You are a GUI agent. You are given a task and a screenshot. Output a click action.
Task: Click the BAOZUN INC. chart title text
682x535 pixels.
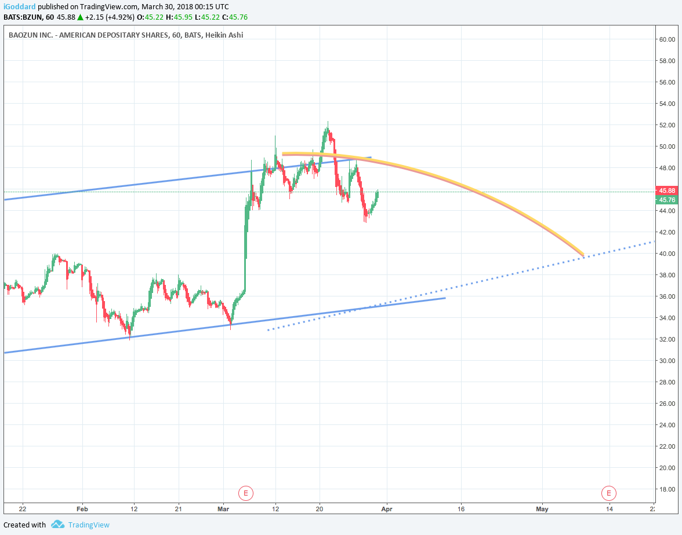126,35
